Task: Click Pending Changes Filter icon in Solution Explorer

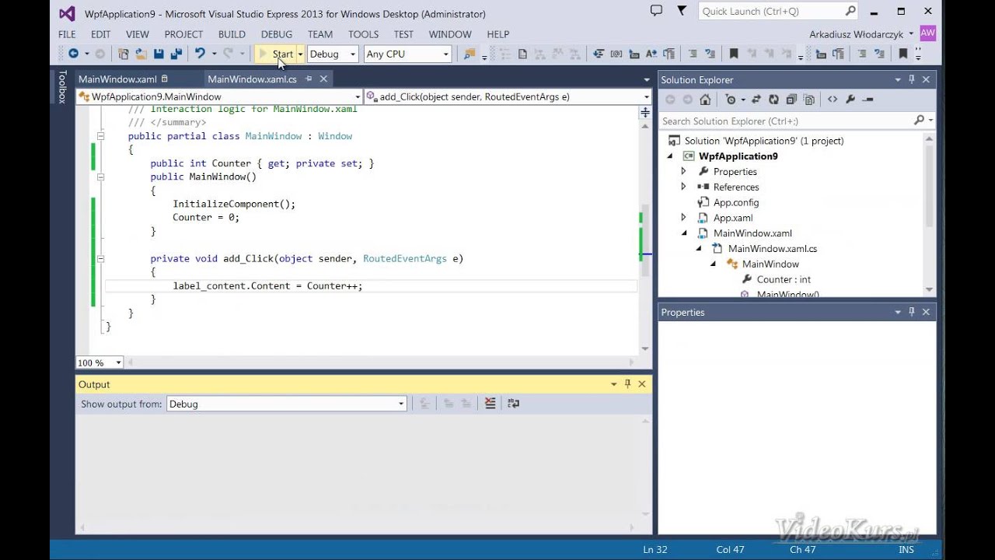Action: tap(730, 100)
